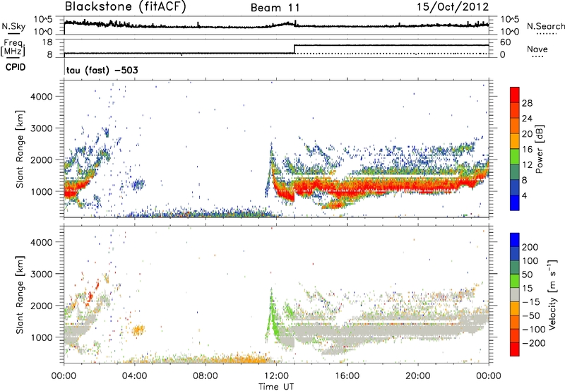Click the 'tau (fast) -503' text

102,70
